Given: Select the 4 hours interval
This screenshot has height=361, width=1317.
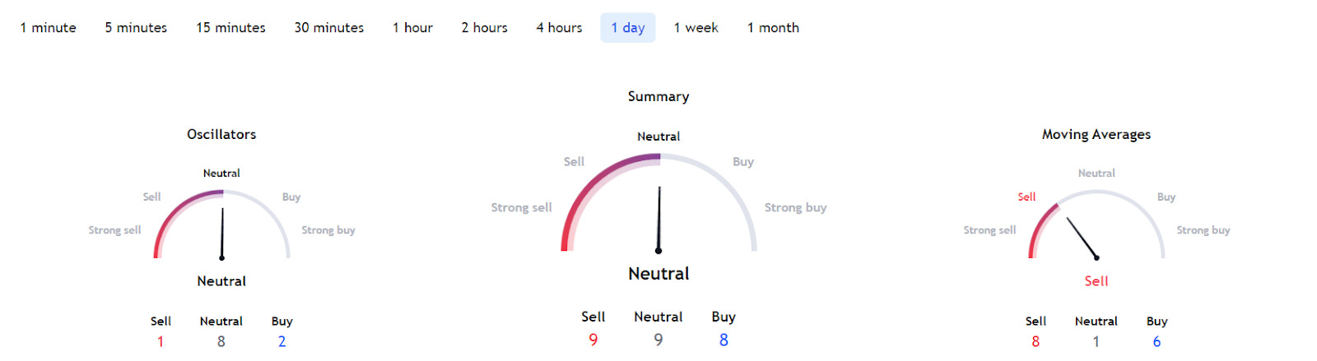Looking at the screenshot, I should (559, 28).
